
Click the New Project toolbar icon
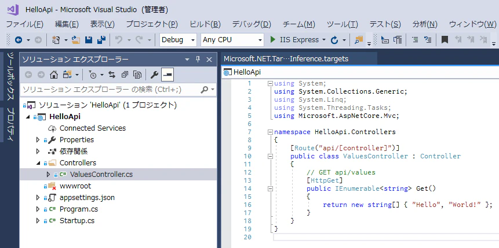56,40
